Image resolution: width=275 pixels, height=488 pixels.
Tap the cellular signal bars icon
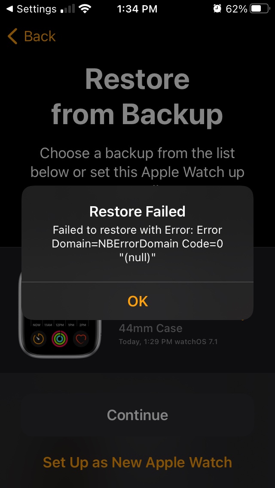coord(67,9)
